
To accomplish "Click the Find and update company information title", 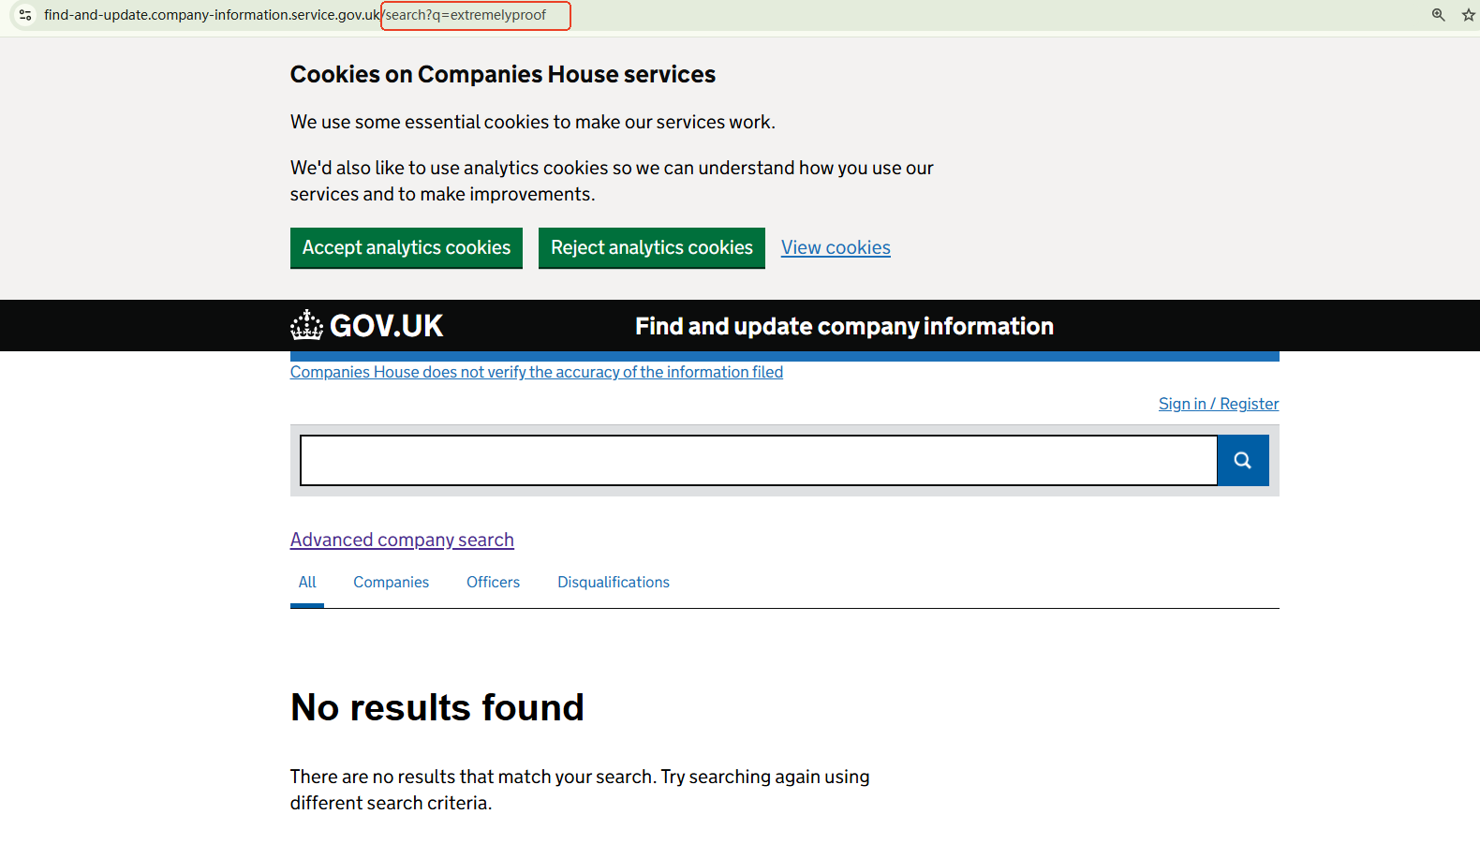I will [844, 326].
